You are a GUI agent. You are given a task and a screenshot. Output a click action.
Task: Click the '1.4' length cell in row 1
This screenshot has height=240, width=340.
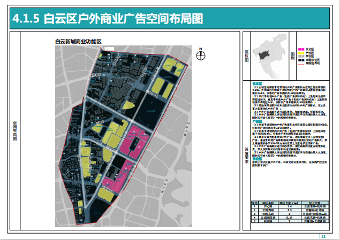pyautogui.click(x=289, y=206)
